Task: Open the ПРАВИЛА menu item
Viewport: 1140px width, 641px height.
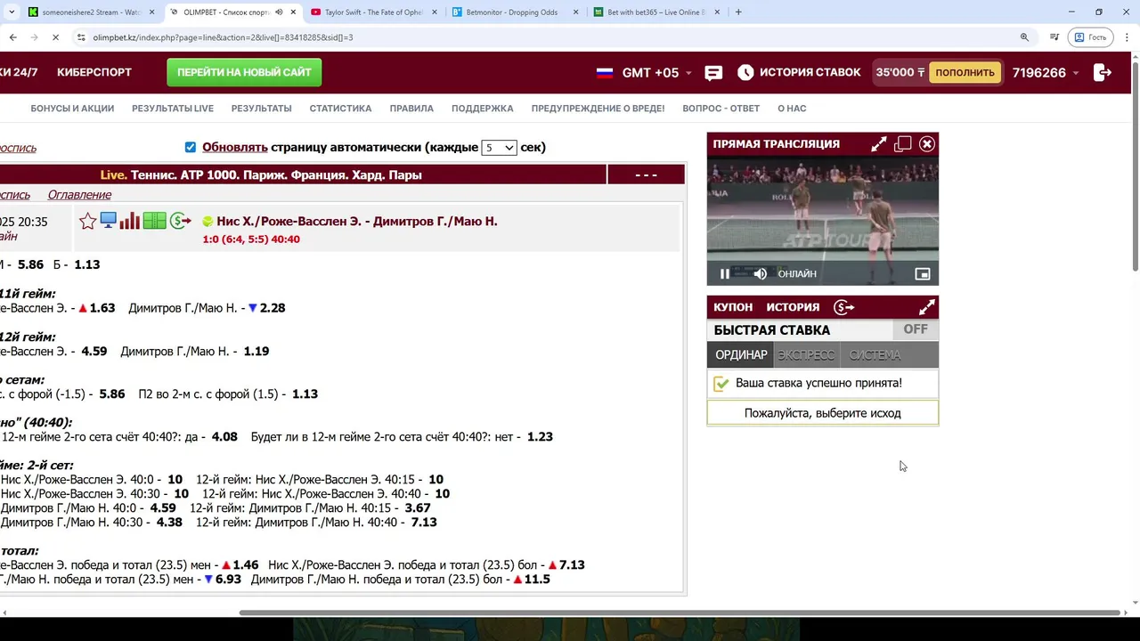Action: tap(411, 109)
